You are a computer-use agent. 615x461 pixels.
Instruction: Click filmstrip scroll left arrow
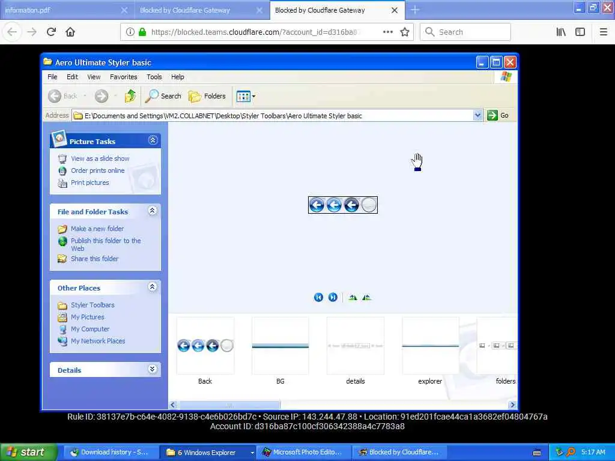[x=173, y=405]
